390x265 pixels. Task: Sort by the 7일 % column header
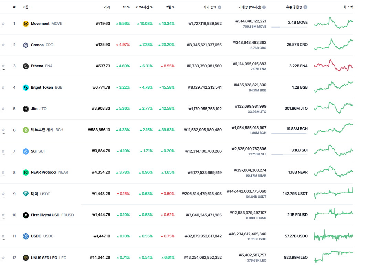point(170,7)
